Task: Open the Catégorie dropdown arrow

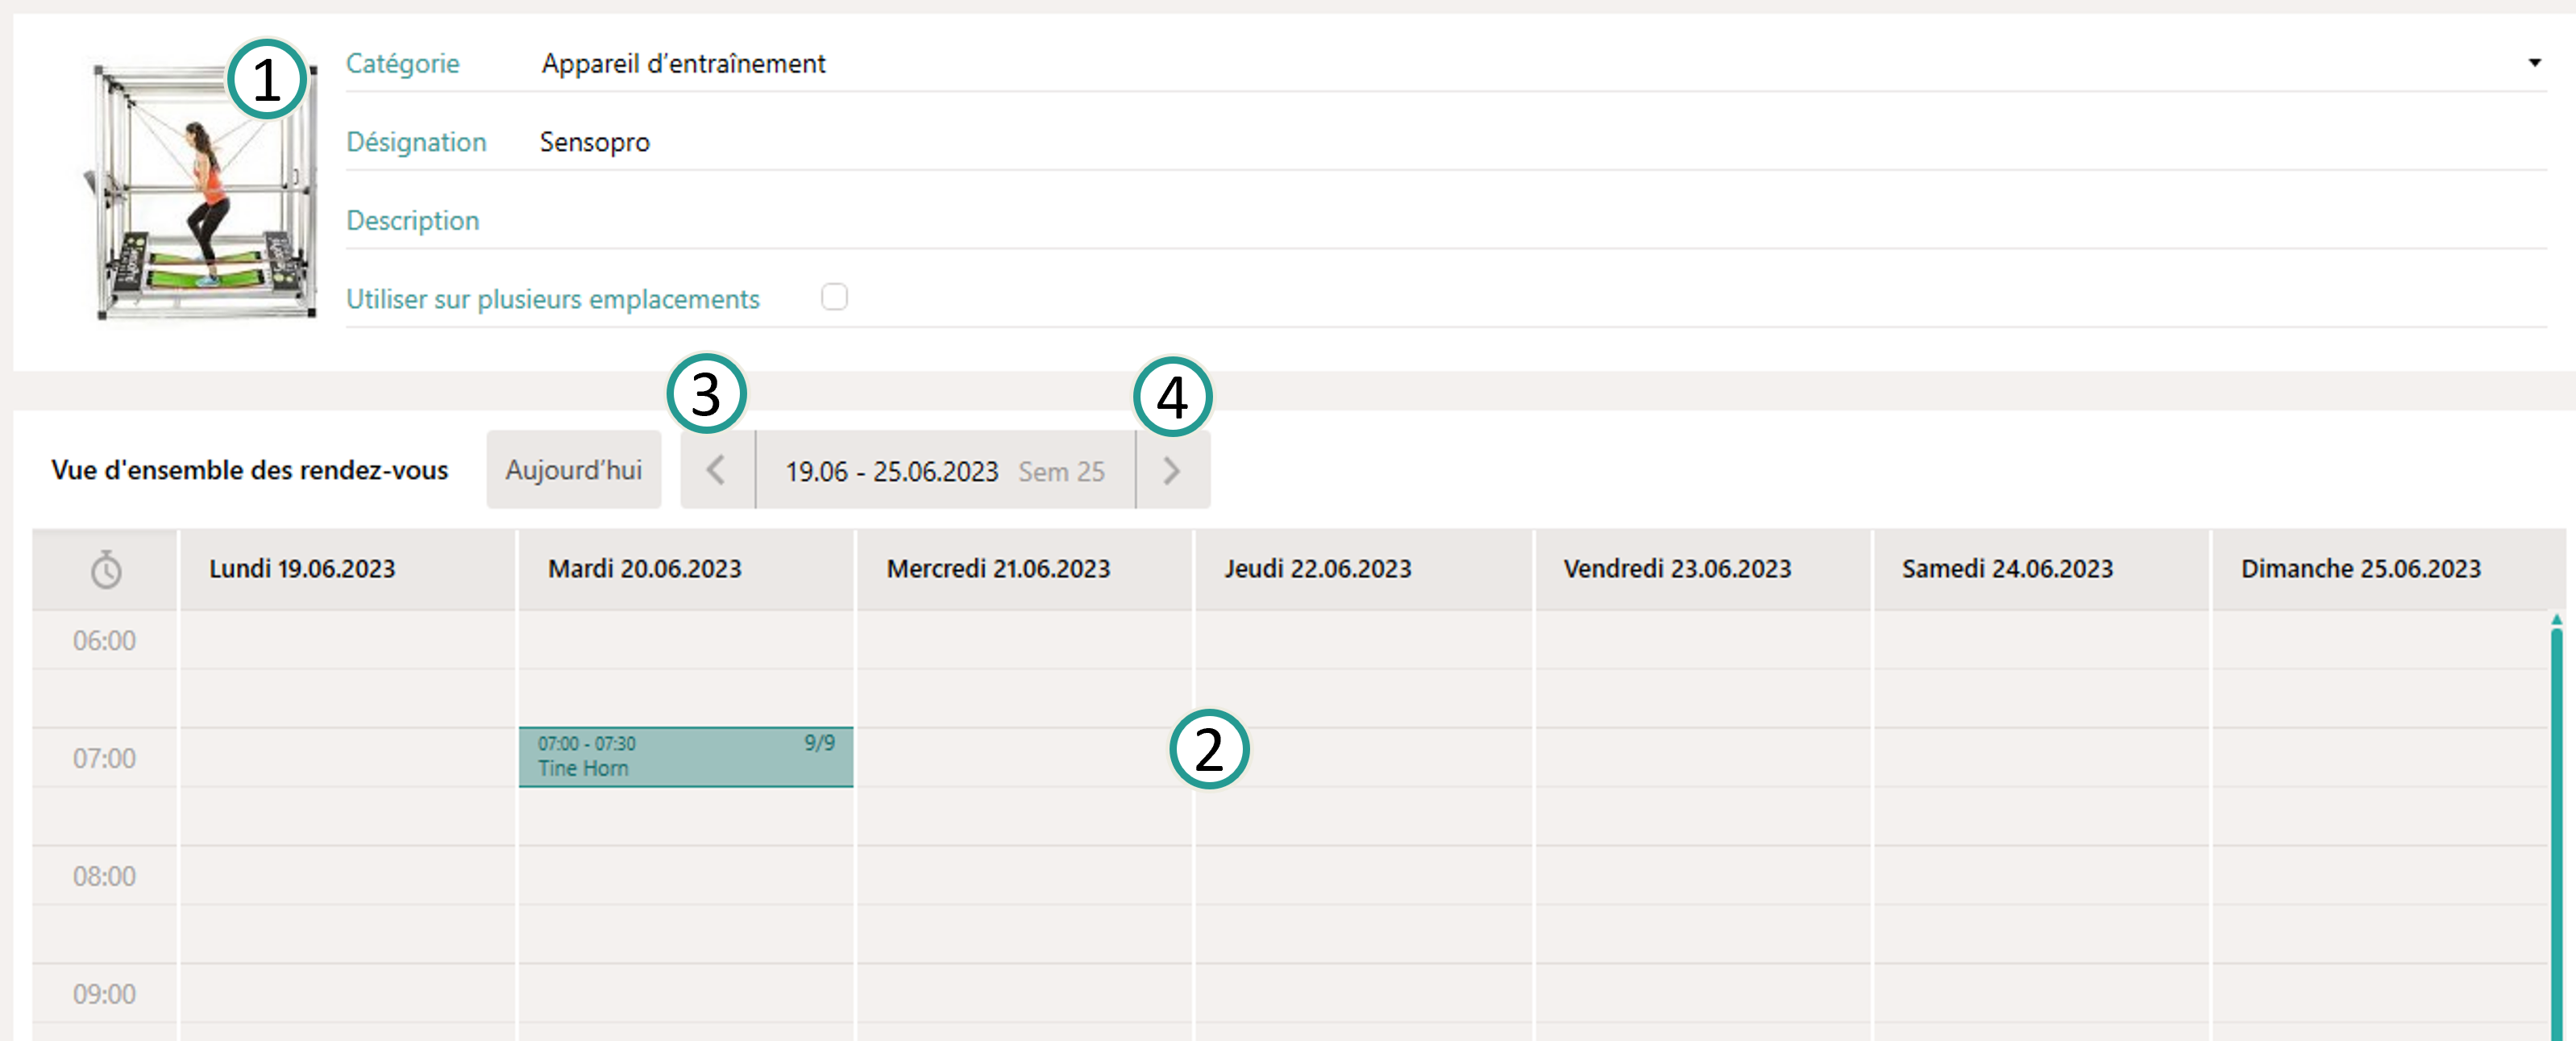Action: [2534, 63]
